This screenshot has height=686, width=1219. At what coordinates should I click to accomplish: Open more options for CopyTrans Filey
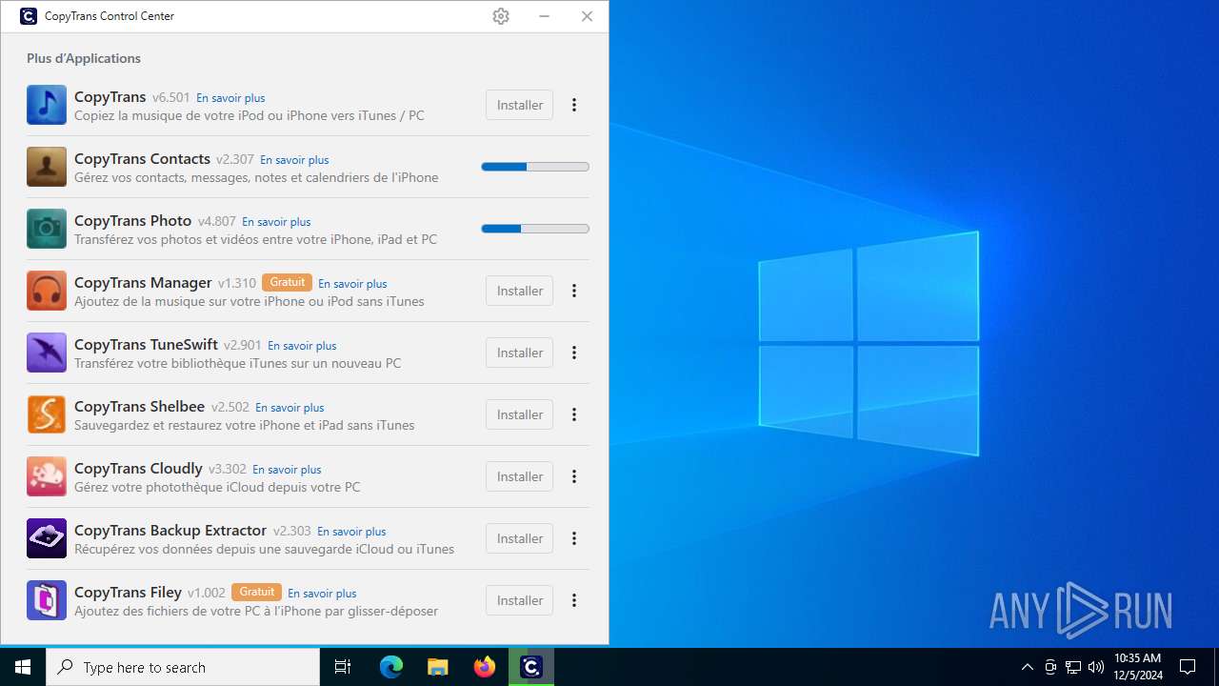point(574,600)
